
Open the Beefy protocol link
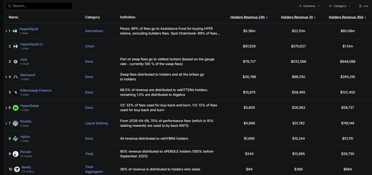[26, 167]
